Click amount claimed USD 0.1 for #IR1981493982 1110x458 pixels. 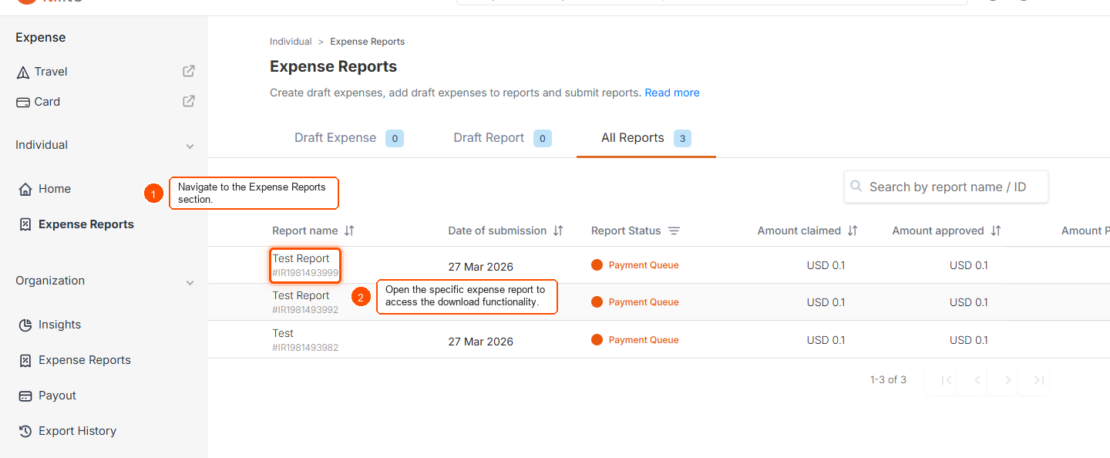pos(826,340)
